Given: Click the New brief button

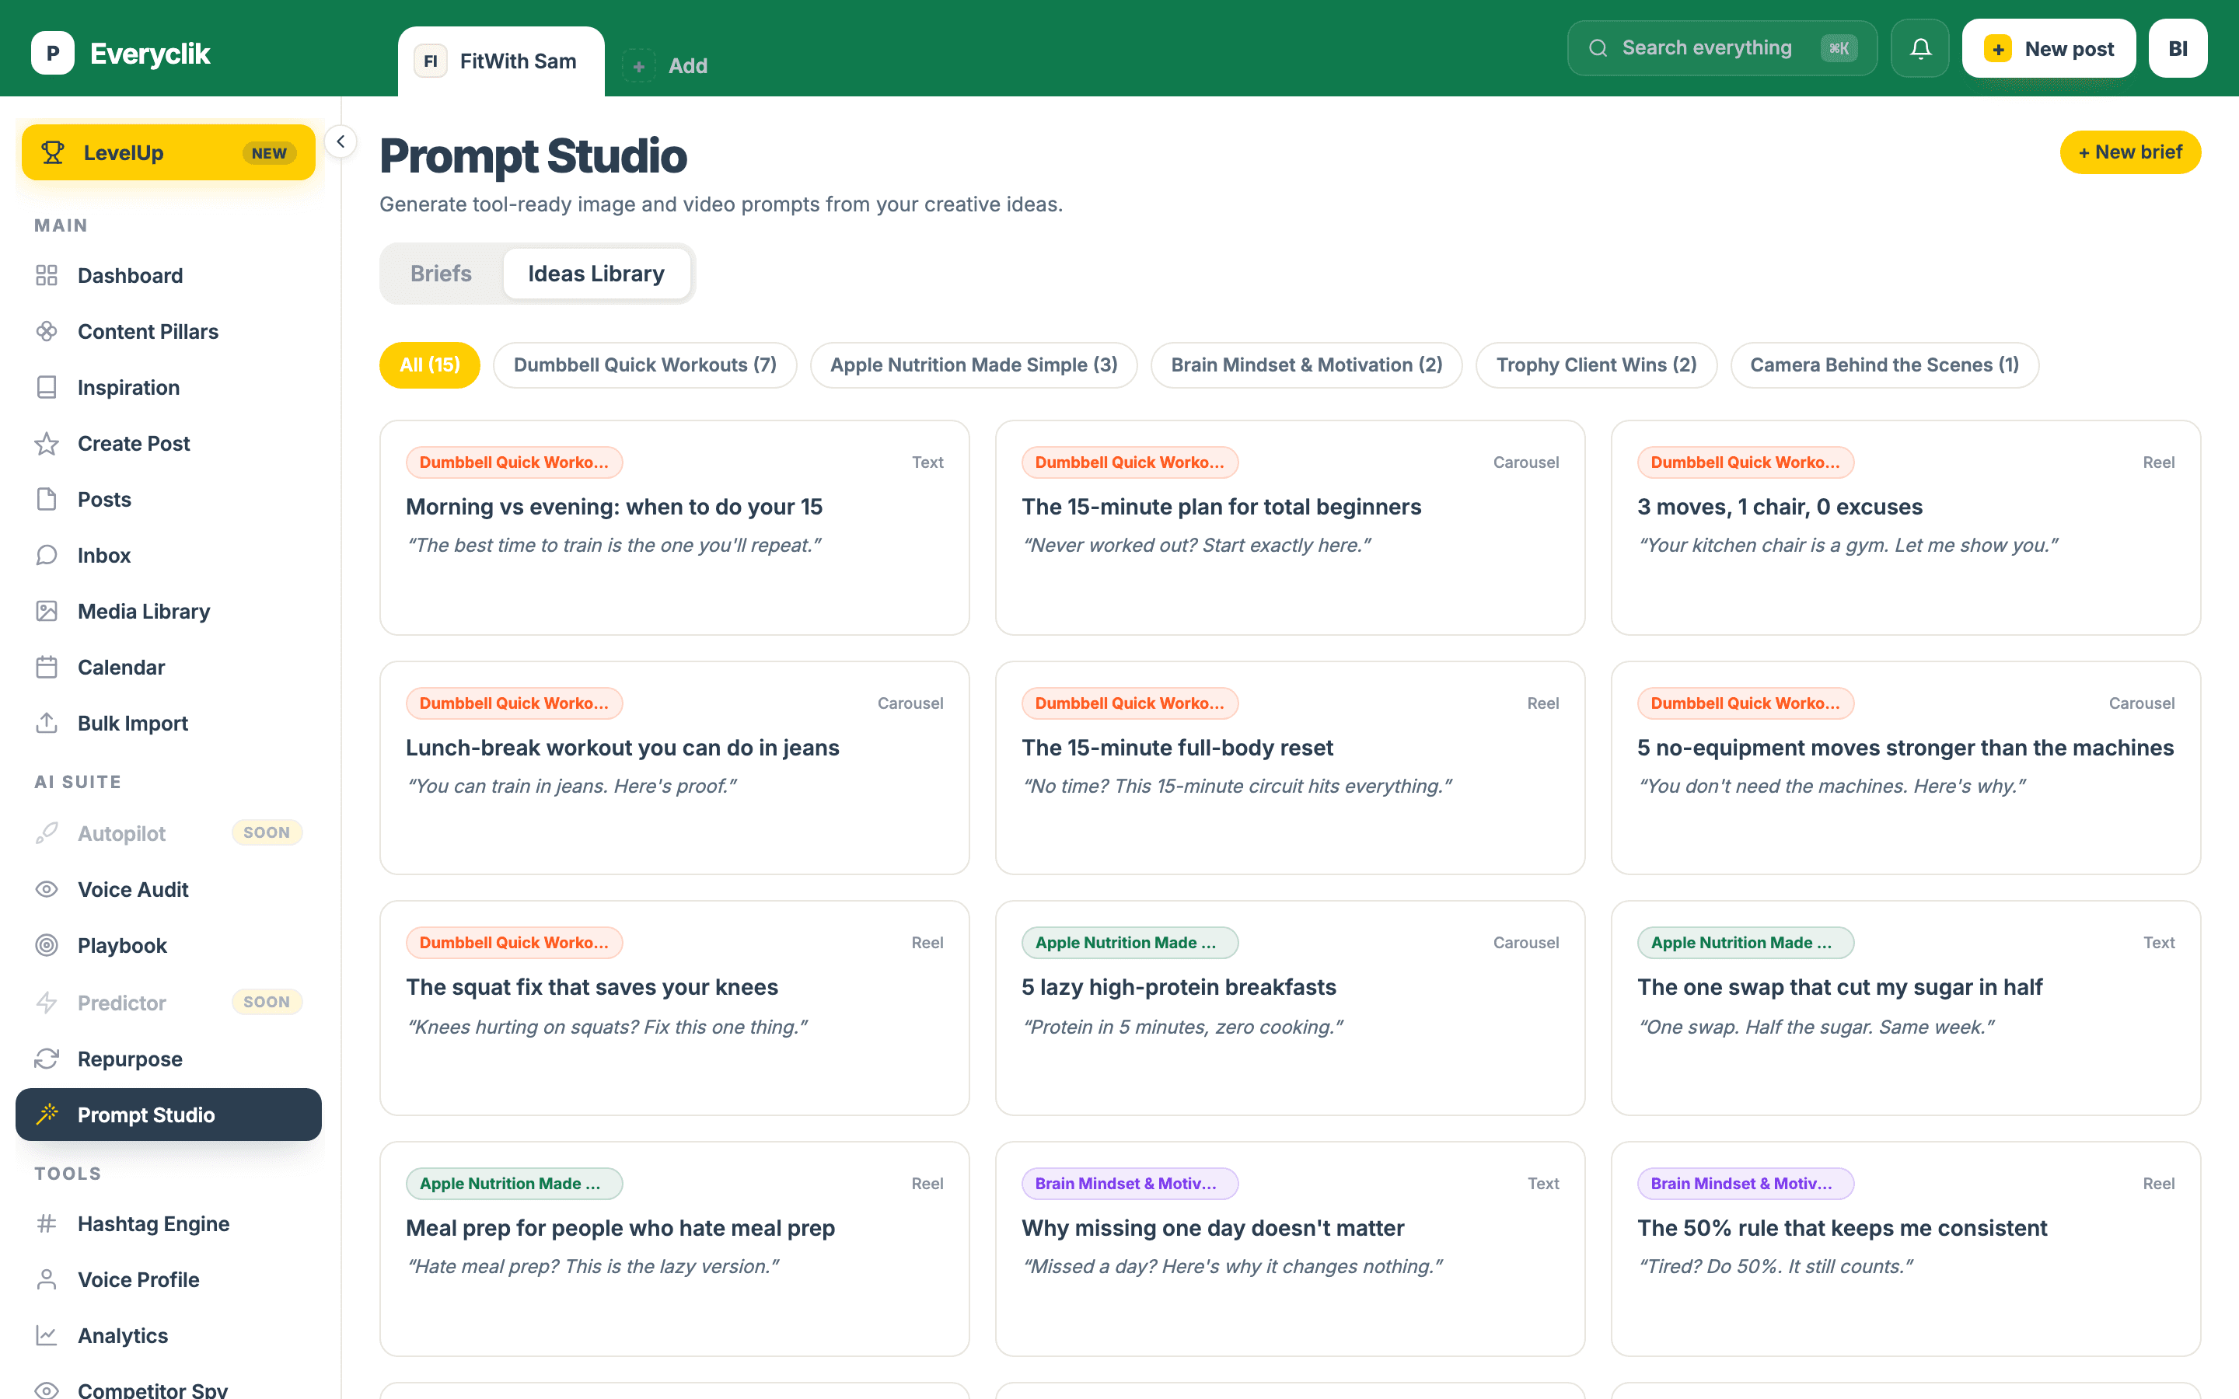Looking at the screenshot, I should click(2130, 152).
